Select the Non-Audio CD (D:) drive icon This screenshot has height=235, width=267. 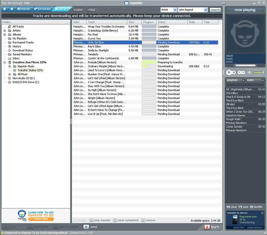pos(9,78)
